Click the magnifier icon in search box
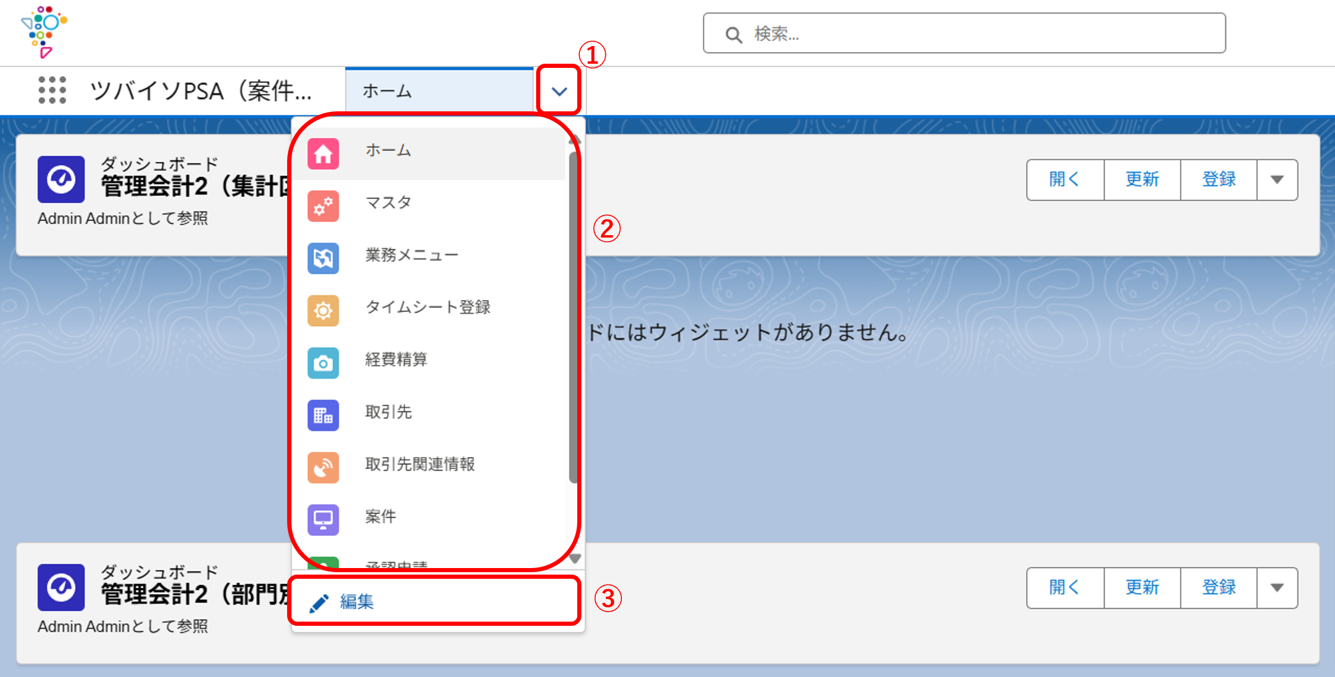The width and height of the screenshot is (1335, 677). click(x=733, y=35)
